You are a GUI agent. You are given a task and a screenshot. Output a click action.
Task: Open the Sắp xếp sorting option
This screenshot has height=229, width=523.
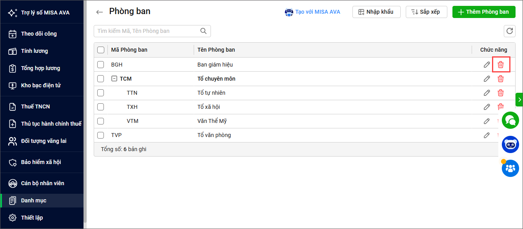coord(425,12)
